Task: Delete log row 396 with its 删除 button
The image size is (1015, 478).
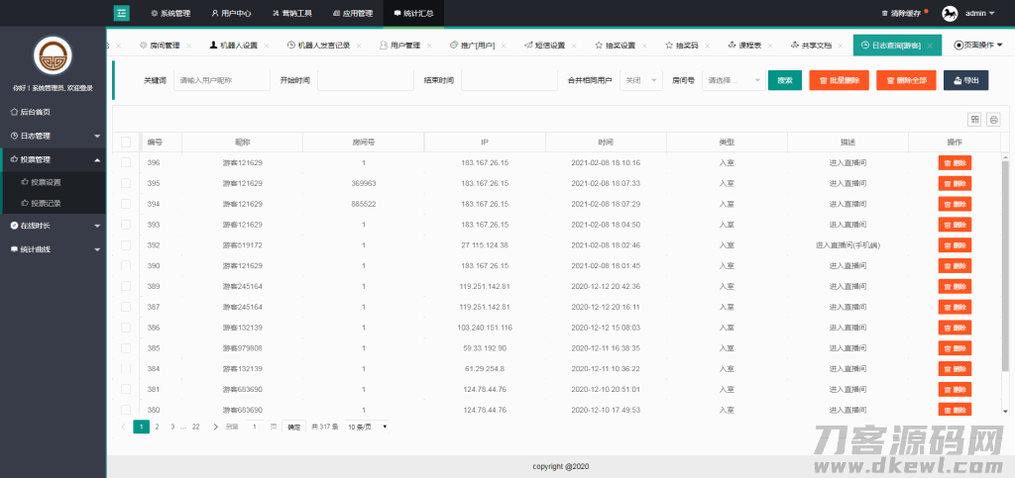Action: (955, 162)
